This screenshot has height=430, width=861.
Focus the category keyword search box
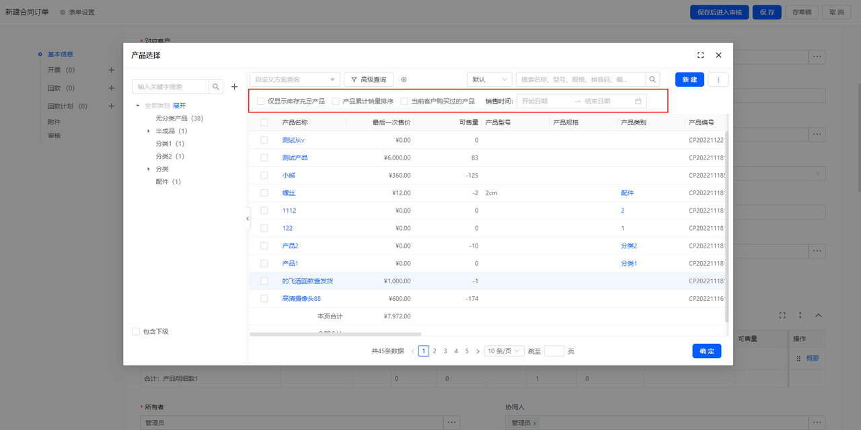tap(171, 87)
